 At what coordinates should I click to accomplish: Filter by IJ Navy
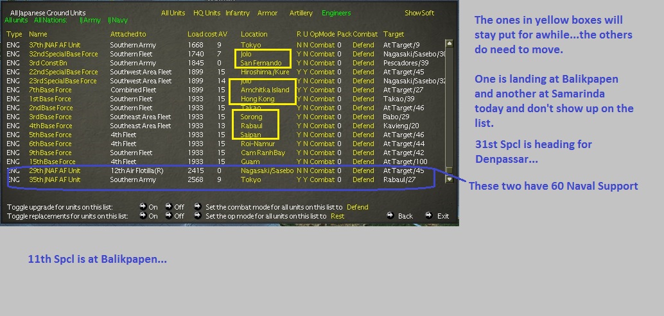[x=118, y=20]
